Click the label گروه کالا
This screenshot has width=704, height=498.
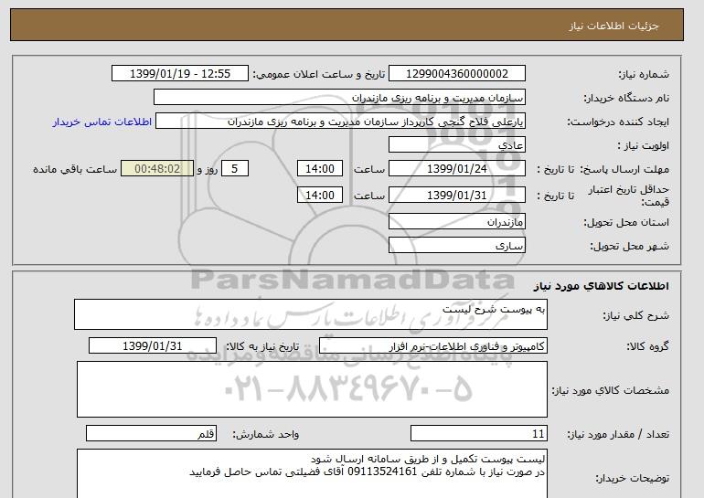647,346
